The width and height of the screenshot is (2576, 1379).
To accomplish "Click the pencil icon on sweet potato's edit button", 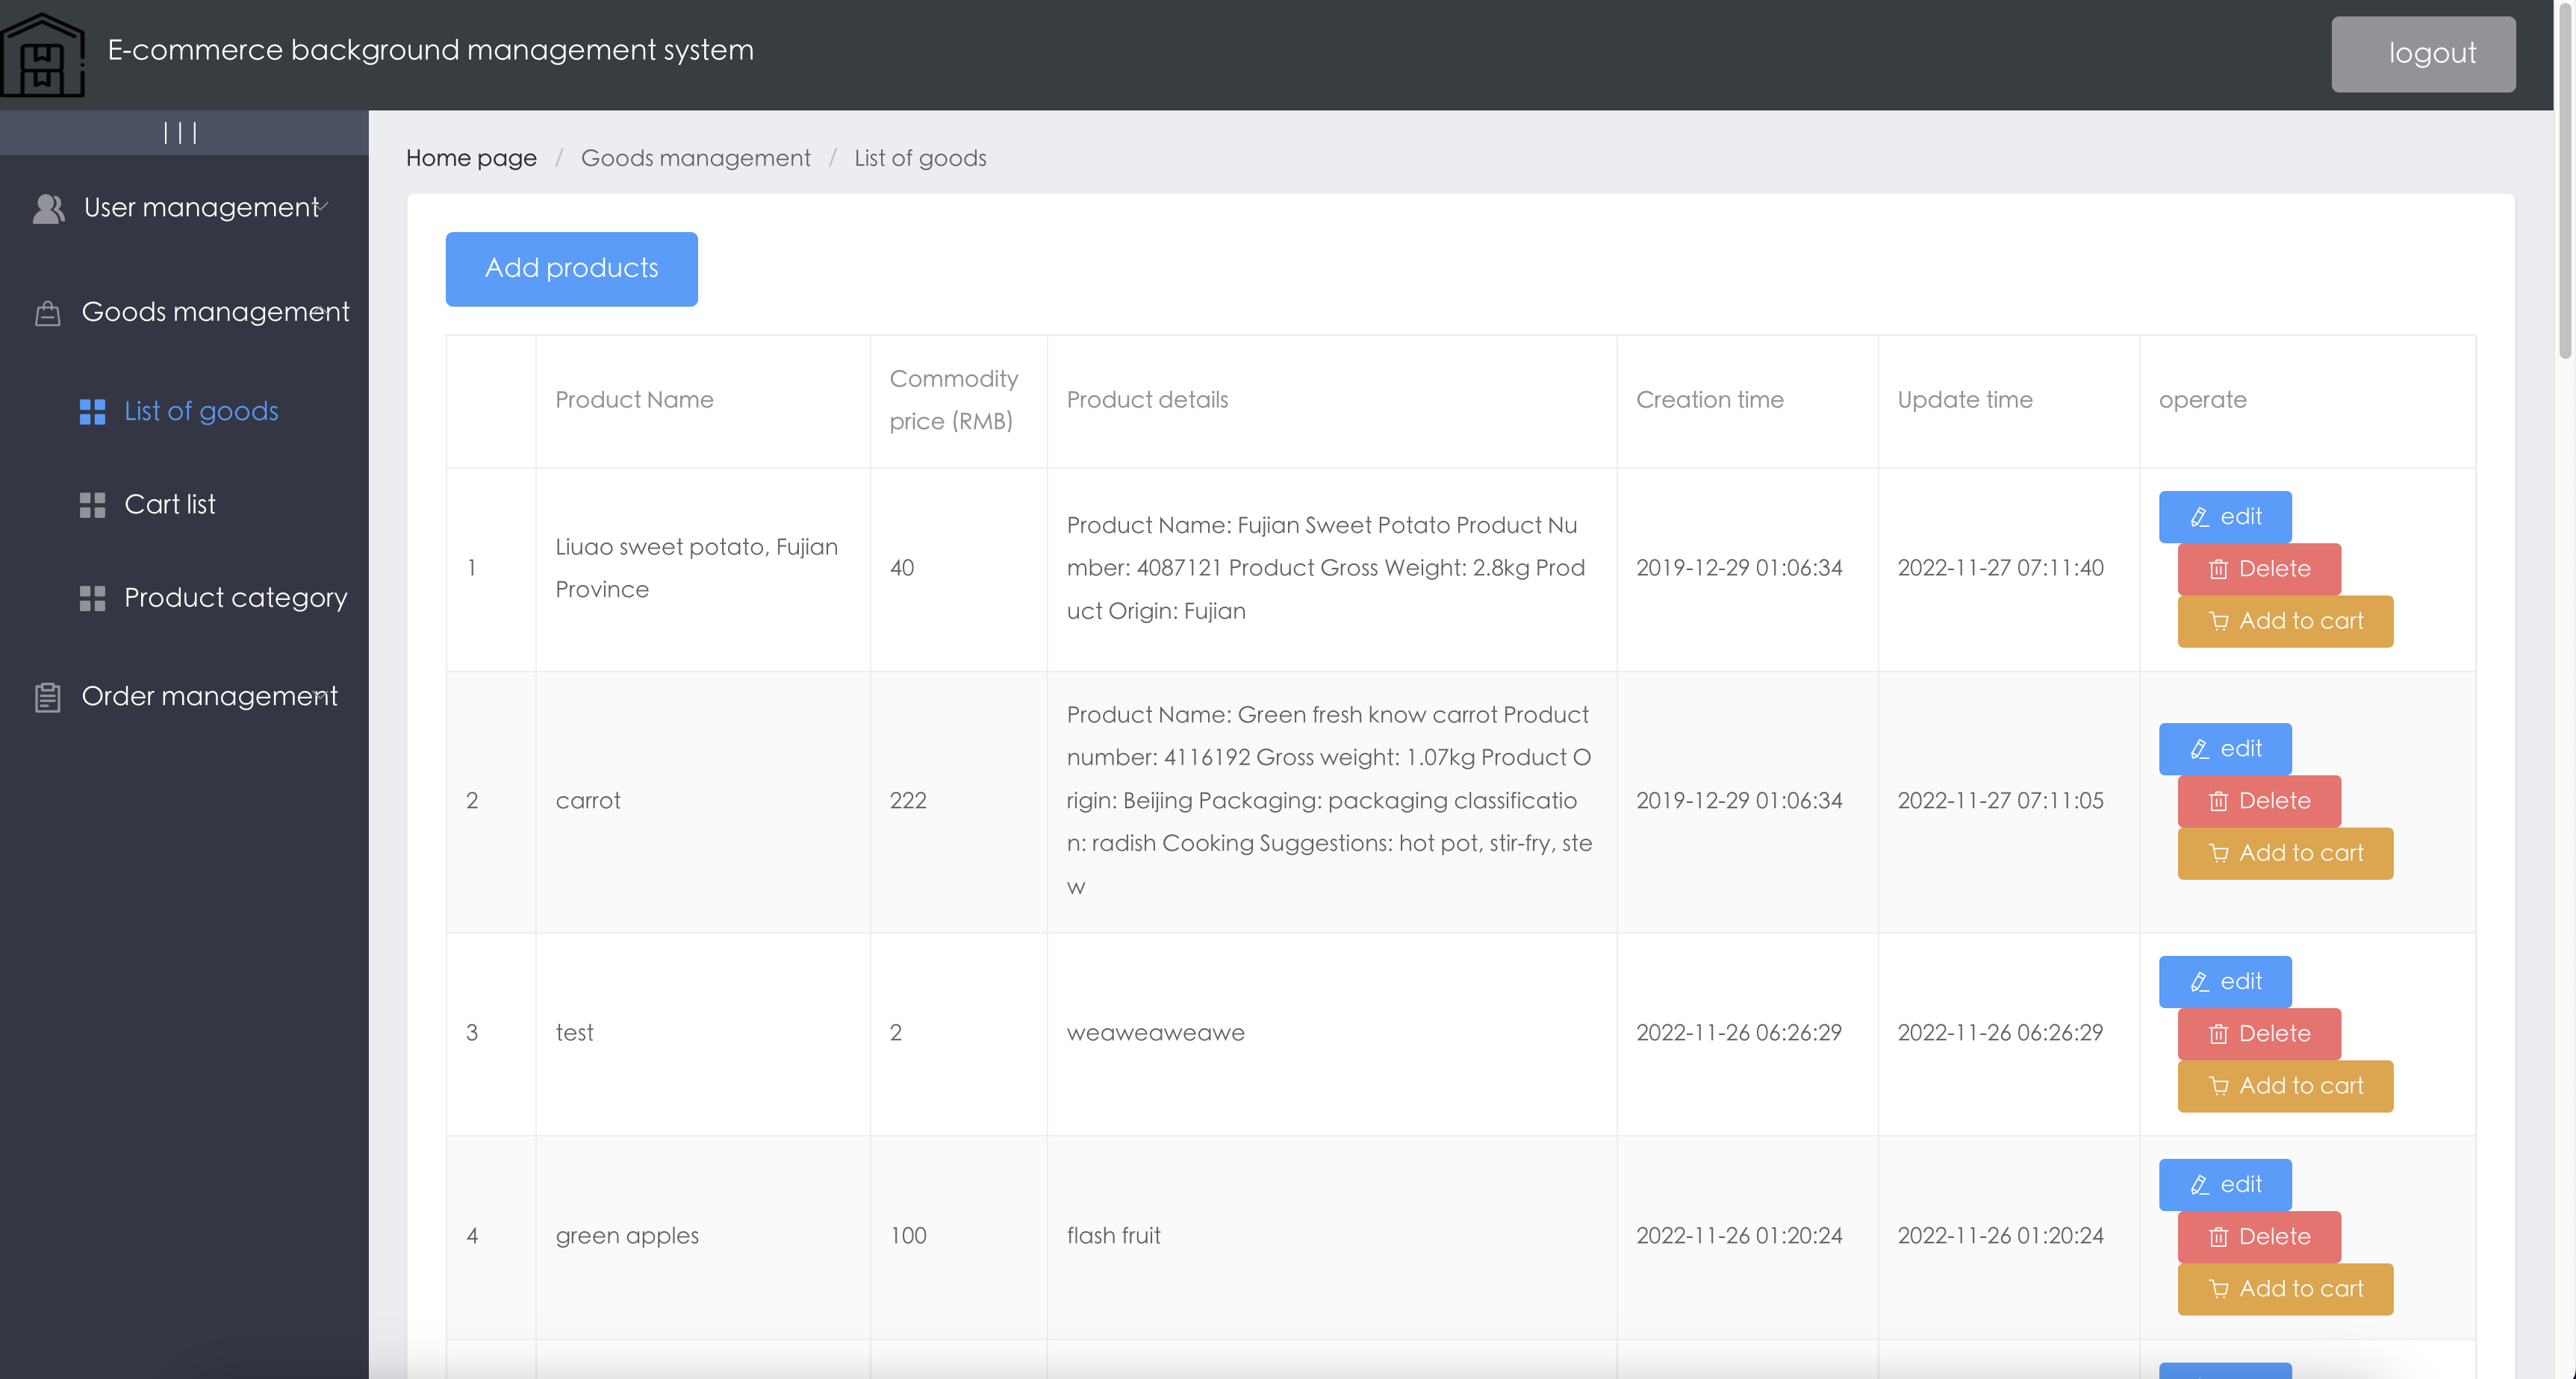I will 2198,516.
